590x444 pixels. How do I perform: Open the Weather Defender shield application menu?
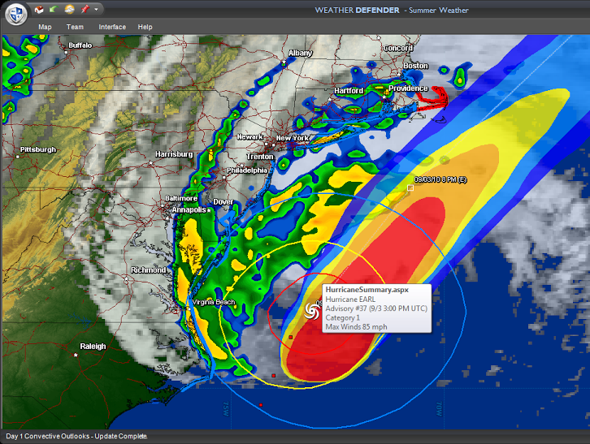click(15, 15)
